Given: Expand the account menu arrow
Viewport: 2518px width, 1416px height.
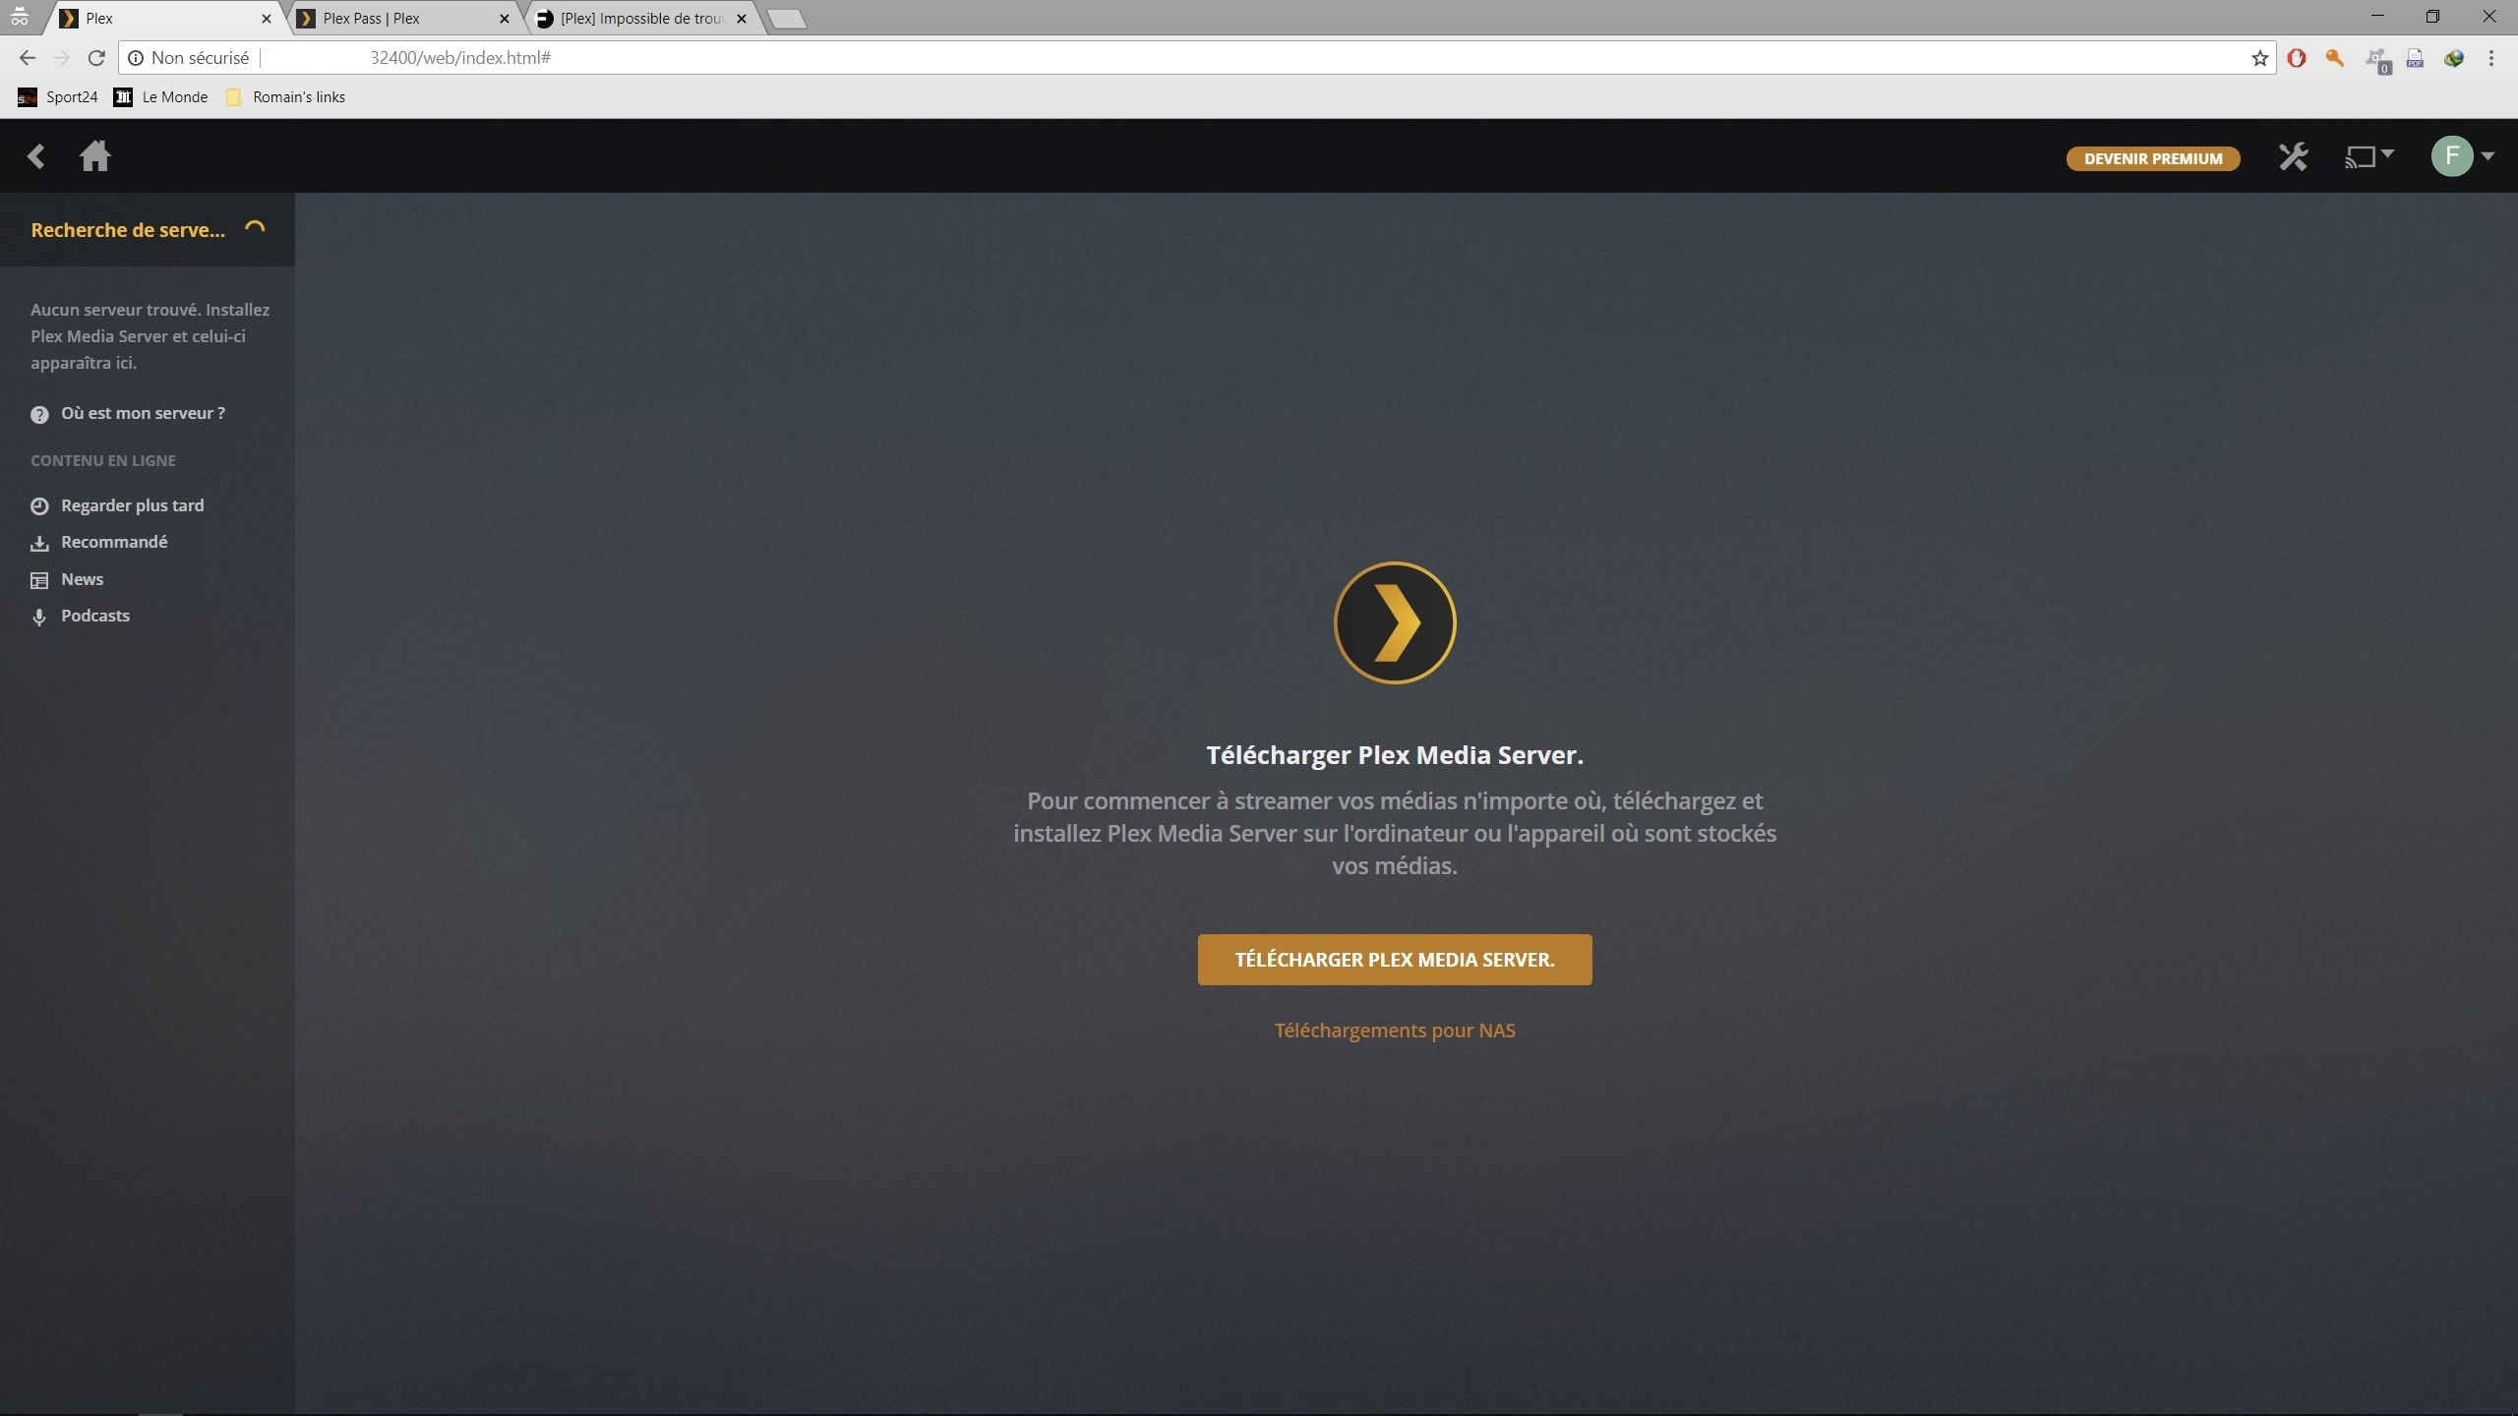Looking at the screenshot, I should point(2488,156).
